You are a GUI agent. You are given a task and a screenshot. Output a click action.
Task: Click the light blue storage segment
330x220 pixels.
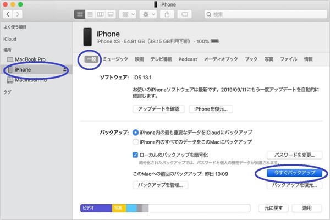(x=131, y=208)
